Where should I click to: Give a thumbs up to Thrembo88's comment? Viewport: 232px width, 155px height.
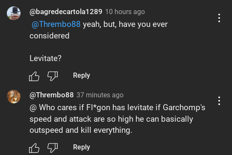click(34, 148)
